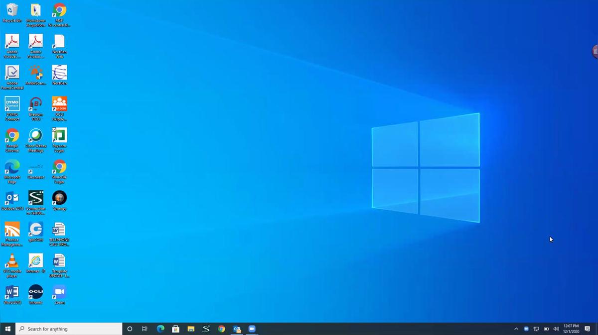Select the Adobe FormsCentral desktop icon
This screenshot has height=335, width=598.
coord(12,73)
